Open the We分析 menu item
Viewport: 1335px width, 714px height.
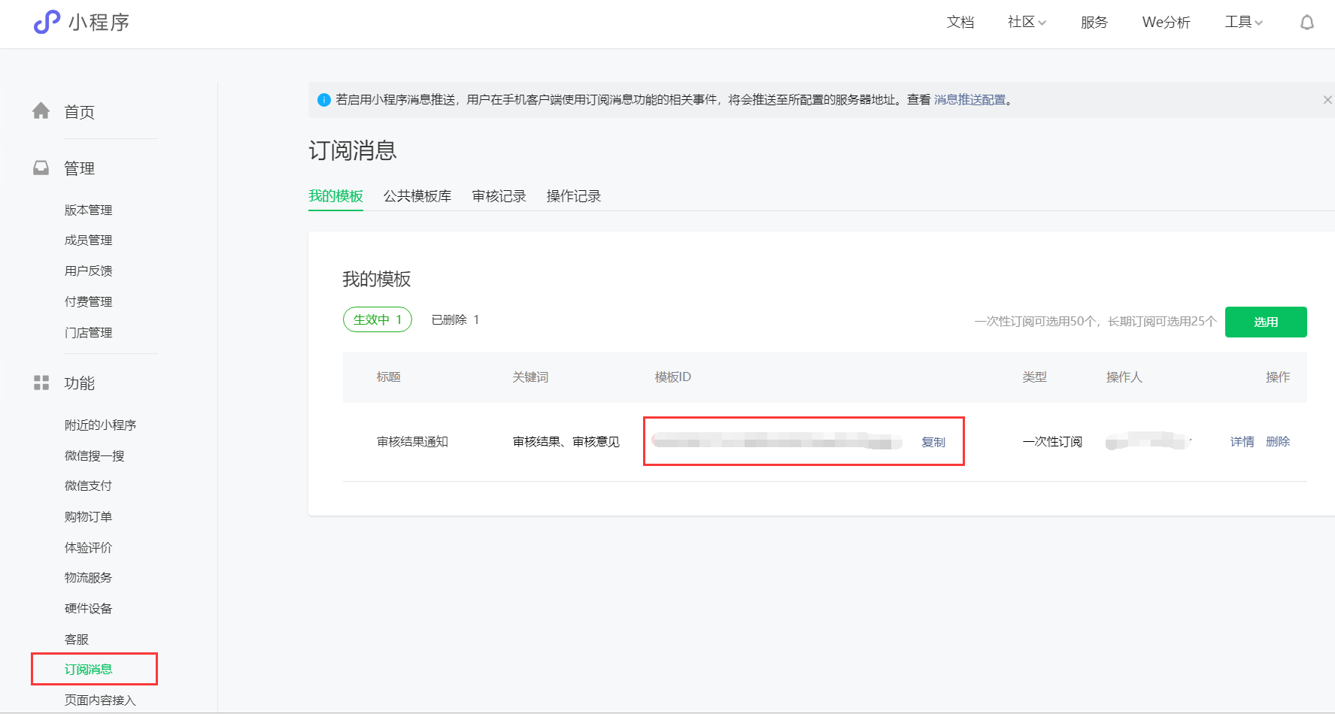click(1165, 23)
